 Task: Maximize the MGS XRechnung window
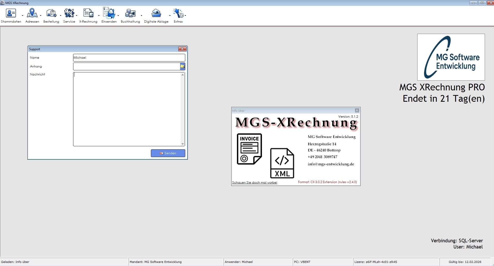482,3
